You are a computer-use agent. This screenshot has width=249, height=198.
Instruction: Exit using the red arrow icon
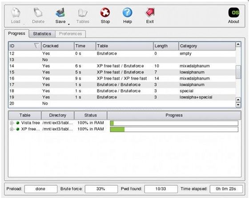point(150,12)
